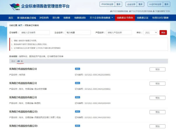Click 认证机构注册 button
This screenshot has width=176, height=133.
pyautogui.click(x=155, y=4)
